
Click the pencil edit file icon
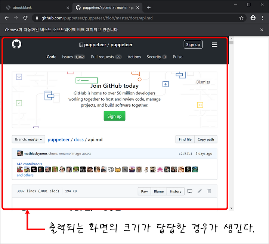tap(200, 191)
